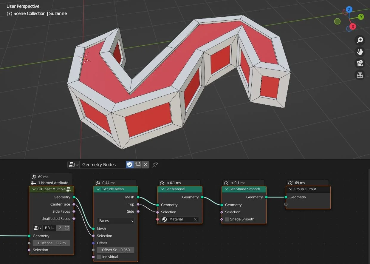This screenshot has width=370, height=264.
Task: Click the Geometry Nodes name field
Action: [103, 164]
